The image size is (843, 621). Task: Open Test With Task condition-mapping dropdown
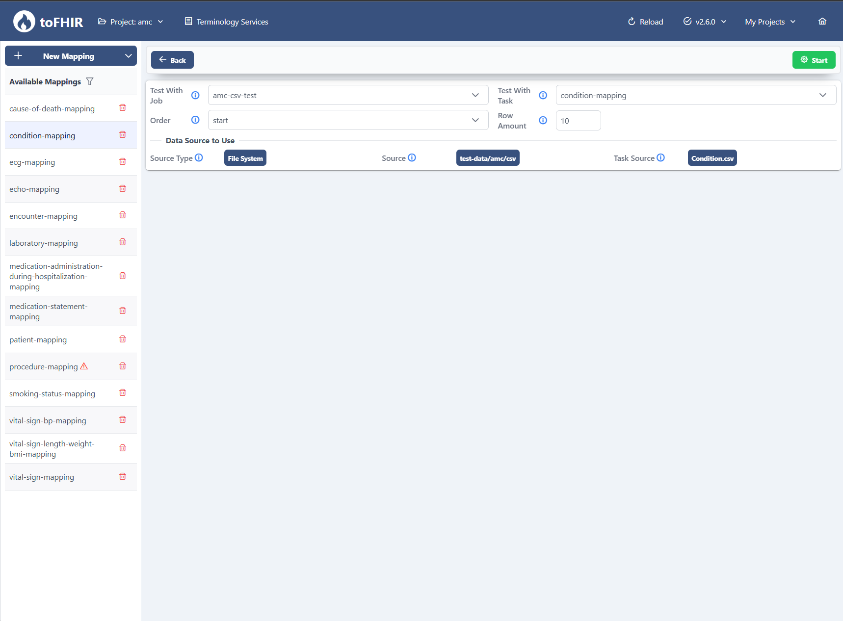695,95
